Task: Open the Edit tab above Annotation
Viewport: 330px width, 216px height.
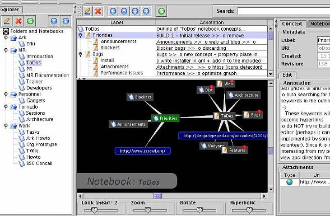Action: pos(287,75)
